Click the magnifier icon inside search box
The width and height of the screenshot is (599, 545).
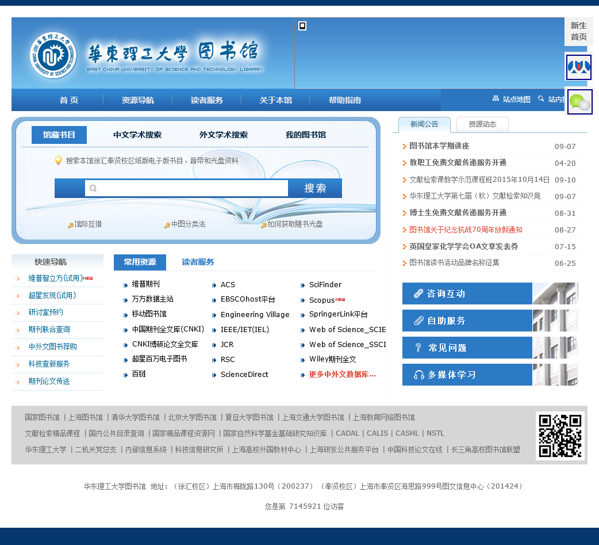click(x=93, y=188)
